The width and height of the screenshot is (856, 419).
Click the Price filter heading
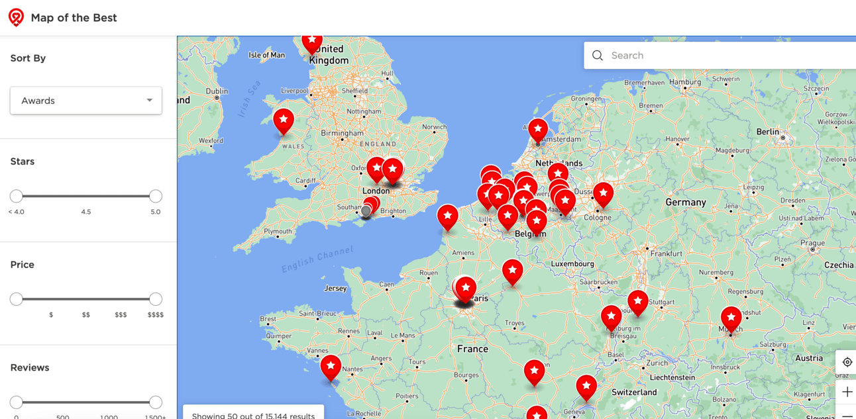[22, 265]
